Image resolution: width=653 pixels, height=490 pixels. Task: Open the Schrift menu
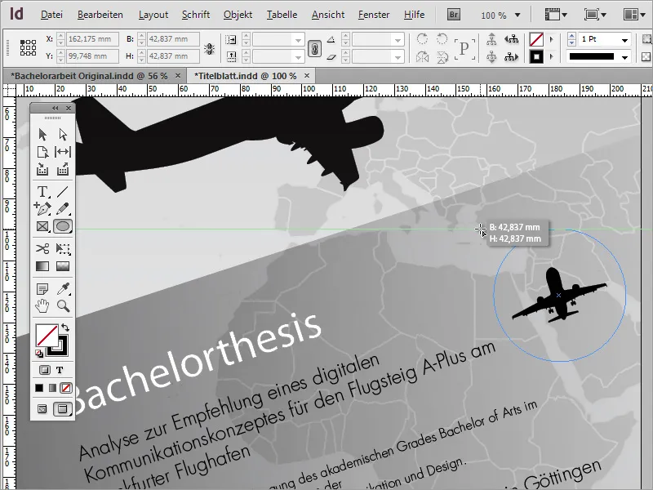pyautogui.click(x=196, y=15)
